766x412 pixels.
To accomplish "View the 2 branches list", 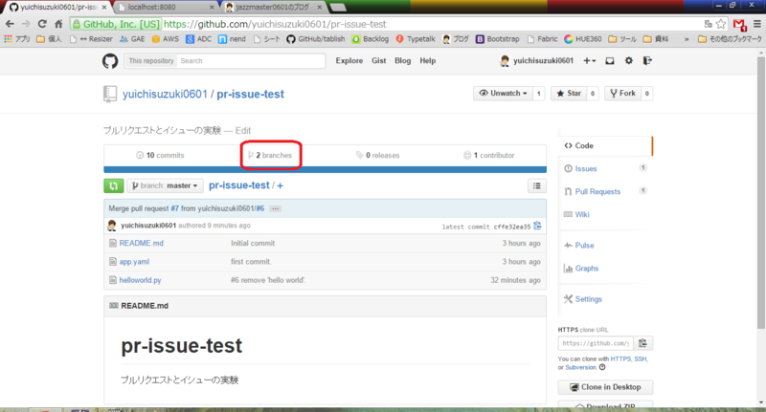I will tap(270, 155).
